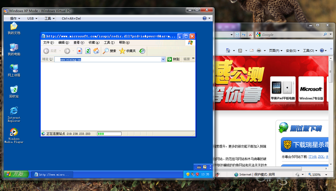The width and height of the screenshot is (336, 191).
Task: Expand the IE6 address bar dropdown
Action: tap(163, 59)
